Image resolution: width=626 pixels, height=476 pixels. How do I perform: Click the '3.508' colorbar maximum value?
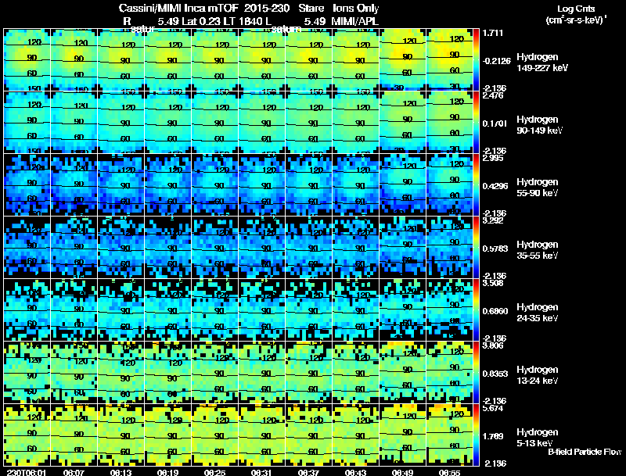pyautogui.click(x=493, y=283)
